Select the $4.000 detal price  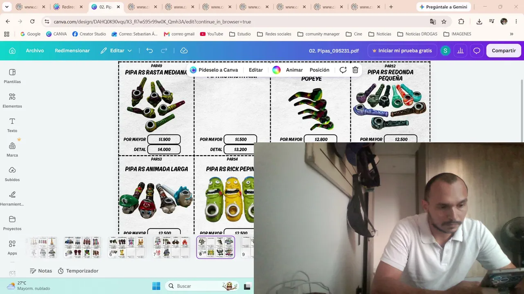164,149
